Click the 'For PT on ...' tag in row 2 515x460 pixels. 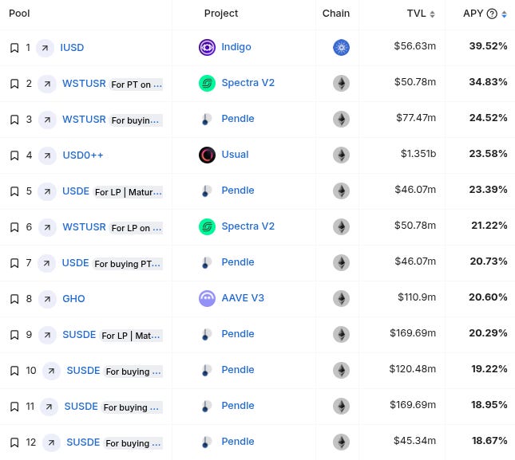click(x=137, y=85)
